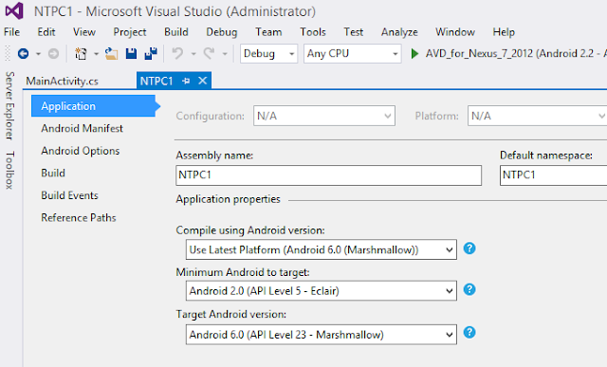Click the Save All toolbar icon
The width and height of the screenshot is (607, 367).
[151, 53]
